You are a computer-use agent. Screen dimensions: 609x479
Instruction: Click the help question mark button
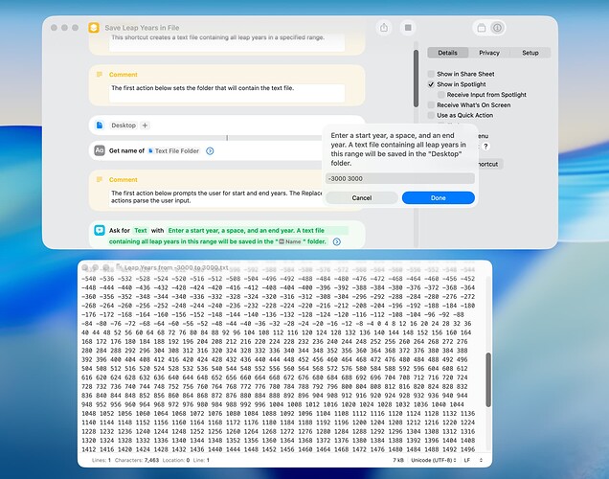485,147
